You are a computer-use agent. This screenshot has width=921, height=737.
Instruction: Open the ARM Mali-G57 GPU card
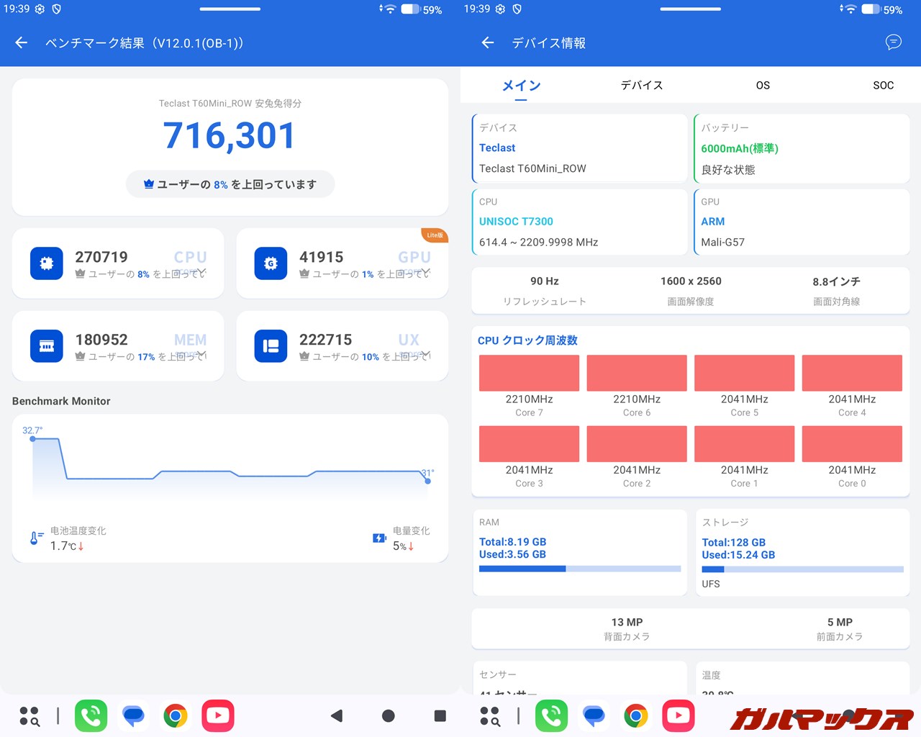pos(802,222)
